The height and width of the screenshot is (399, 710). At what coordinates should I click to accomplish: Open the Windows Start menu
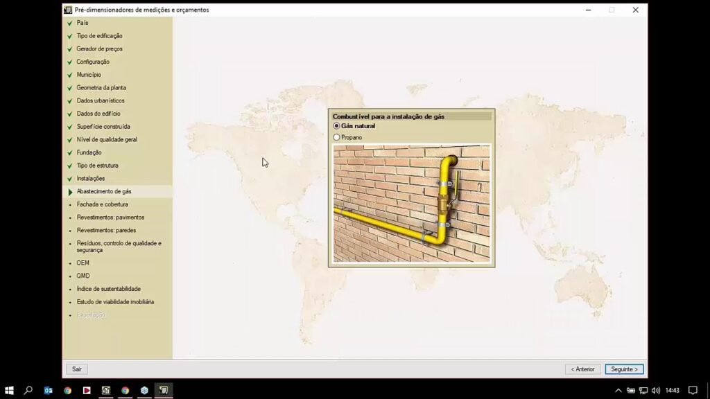(x=10, y=390)
